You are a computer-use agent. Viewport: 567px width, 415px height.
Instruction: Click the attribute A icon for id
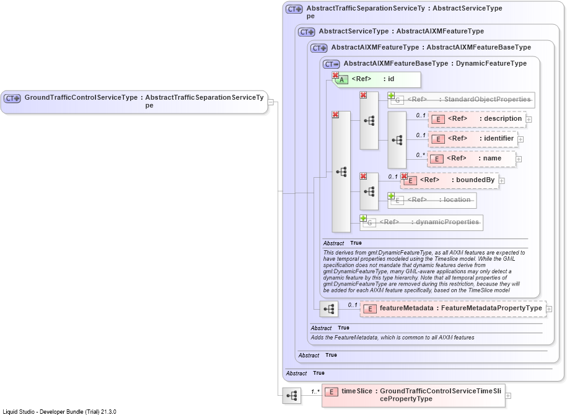pos(341,80)
